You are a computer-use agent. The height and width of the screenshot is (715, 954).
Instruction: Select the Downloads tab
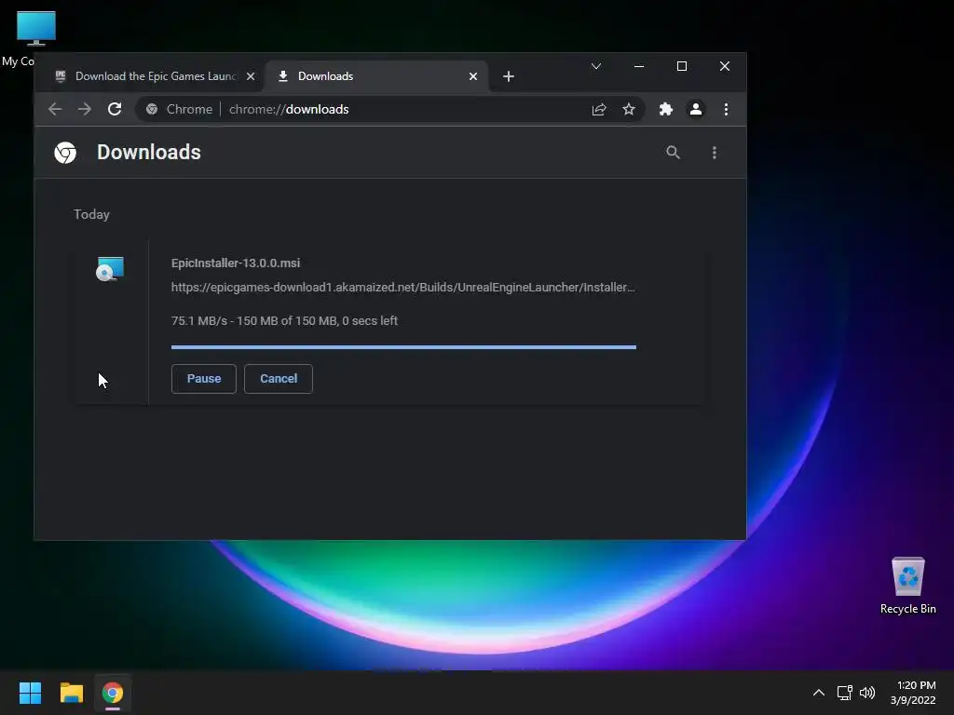click(376, 76)
